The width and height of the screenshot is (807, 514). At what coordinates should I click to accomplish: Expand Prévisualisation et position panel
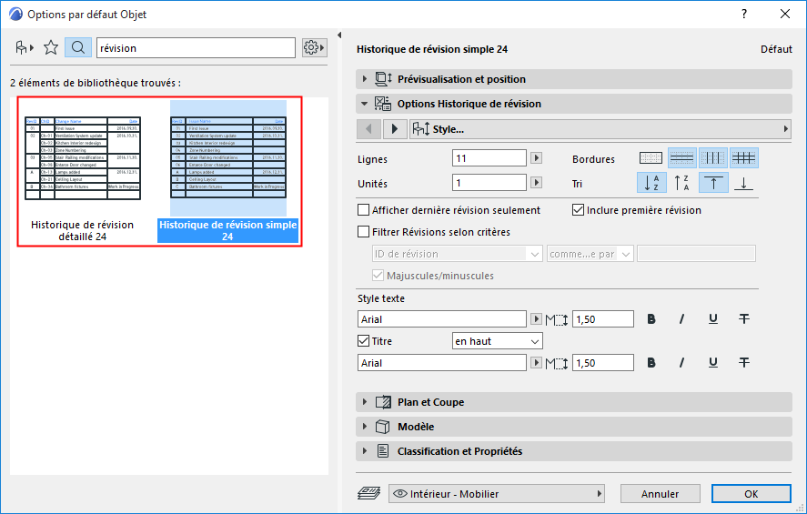(574, 79)
